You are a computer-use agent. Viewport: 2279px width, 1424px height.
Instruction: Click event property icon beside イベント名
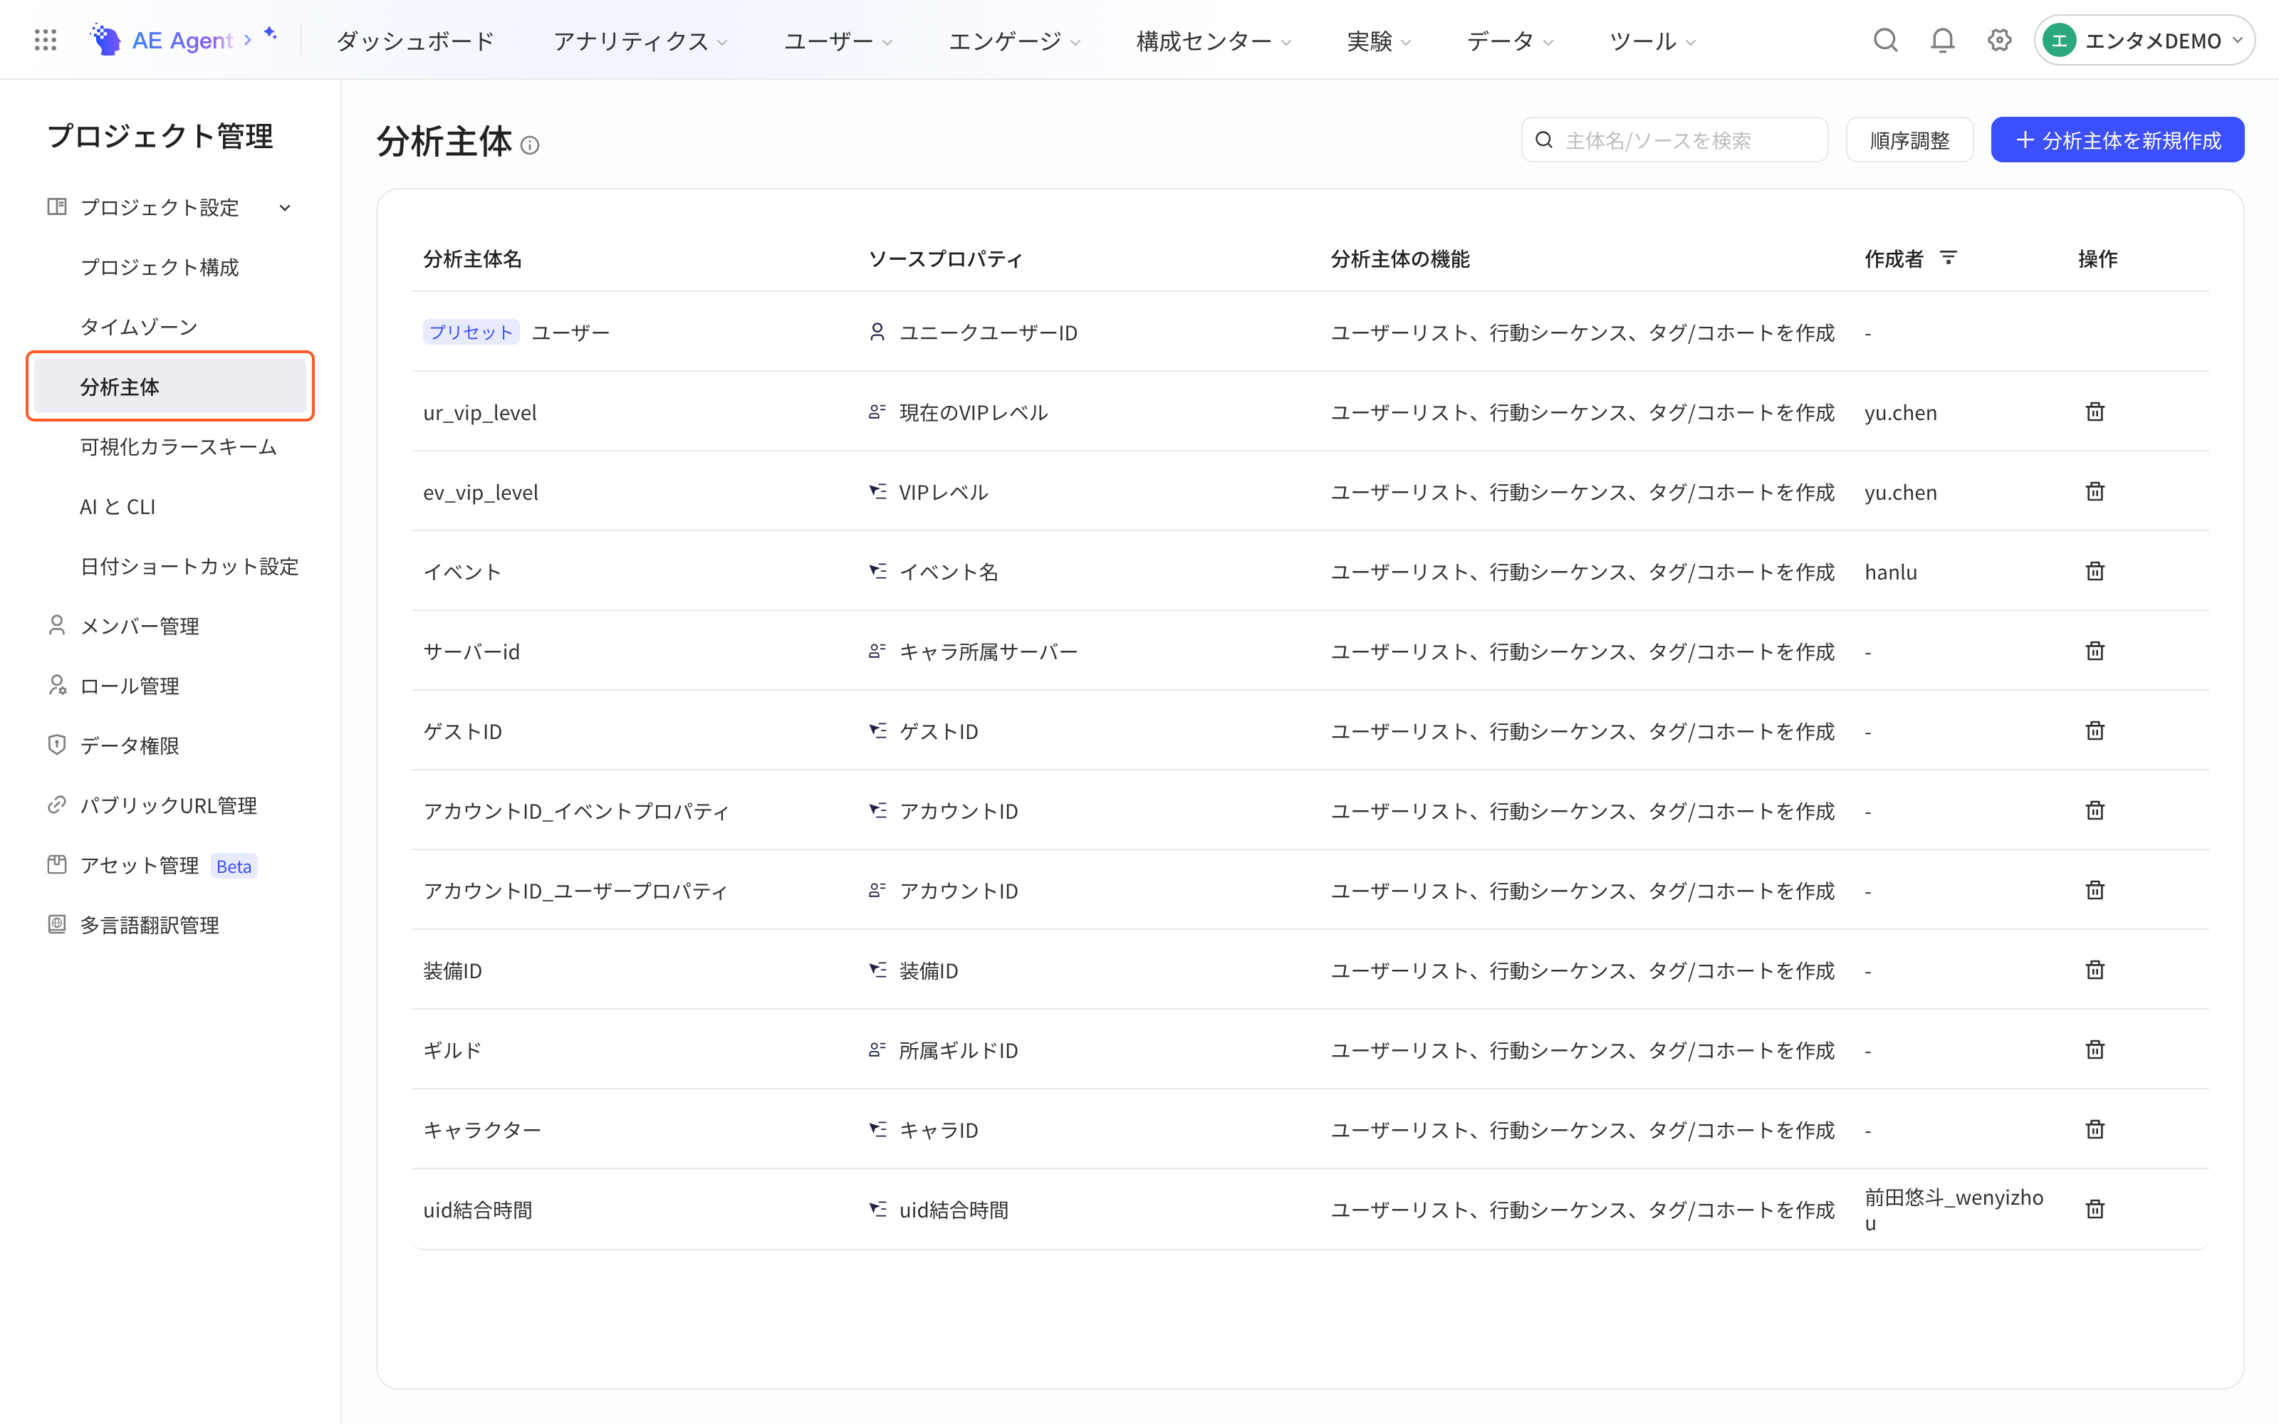877,572
